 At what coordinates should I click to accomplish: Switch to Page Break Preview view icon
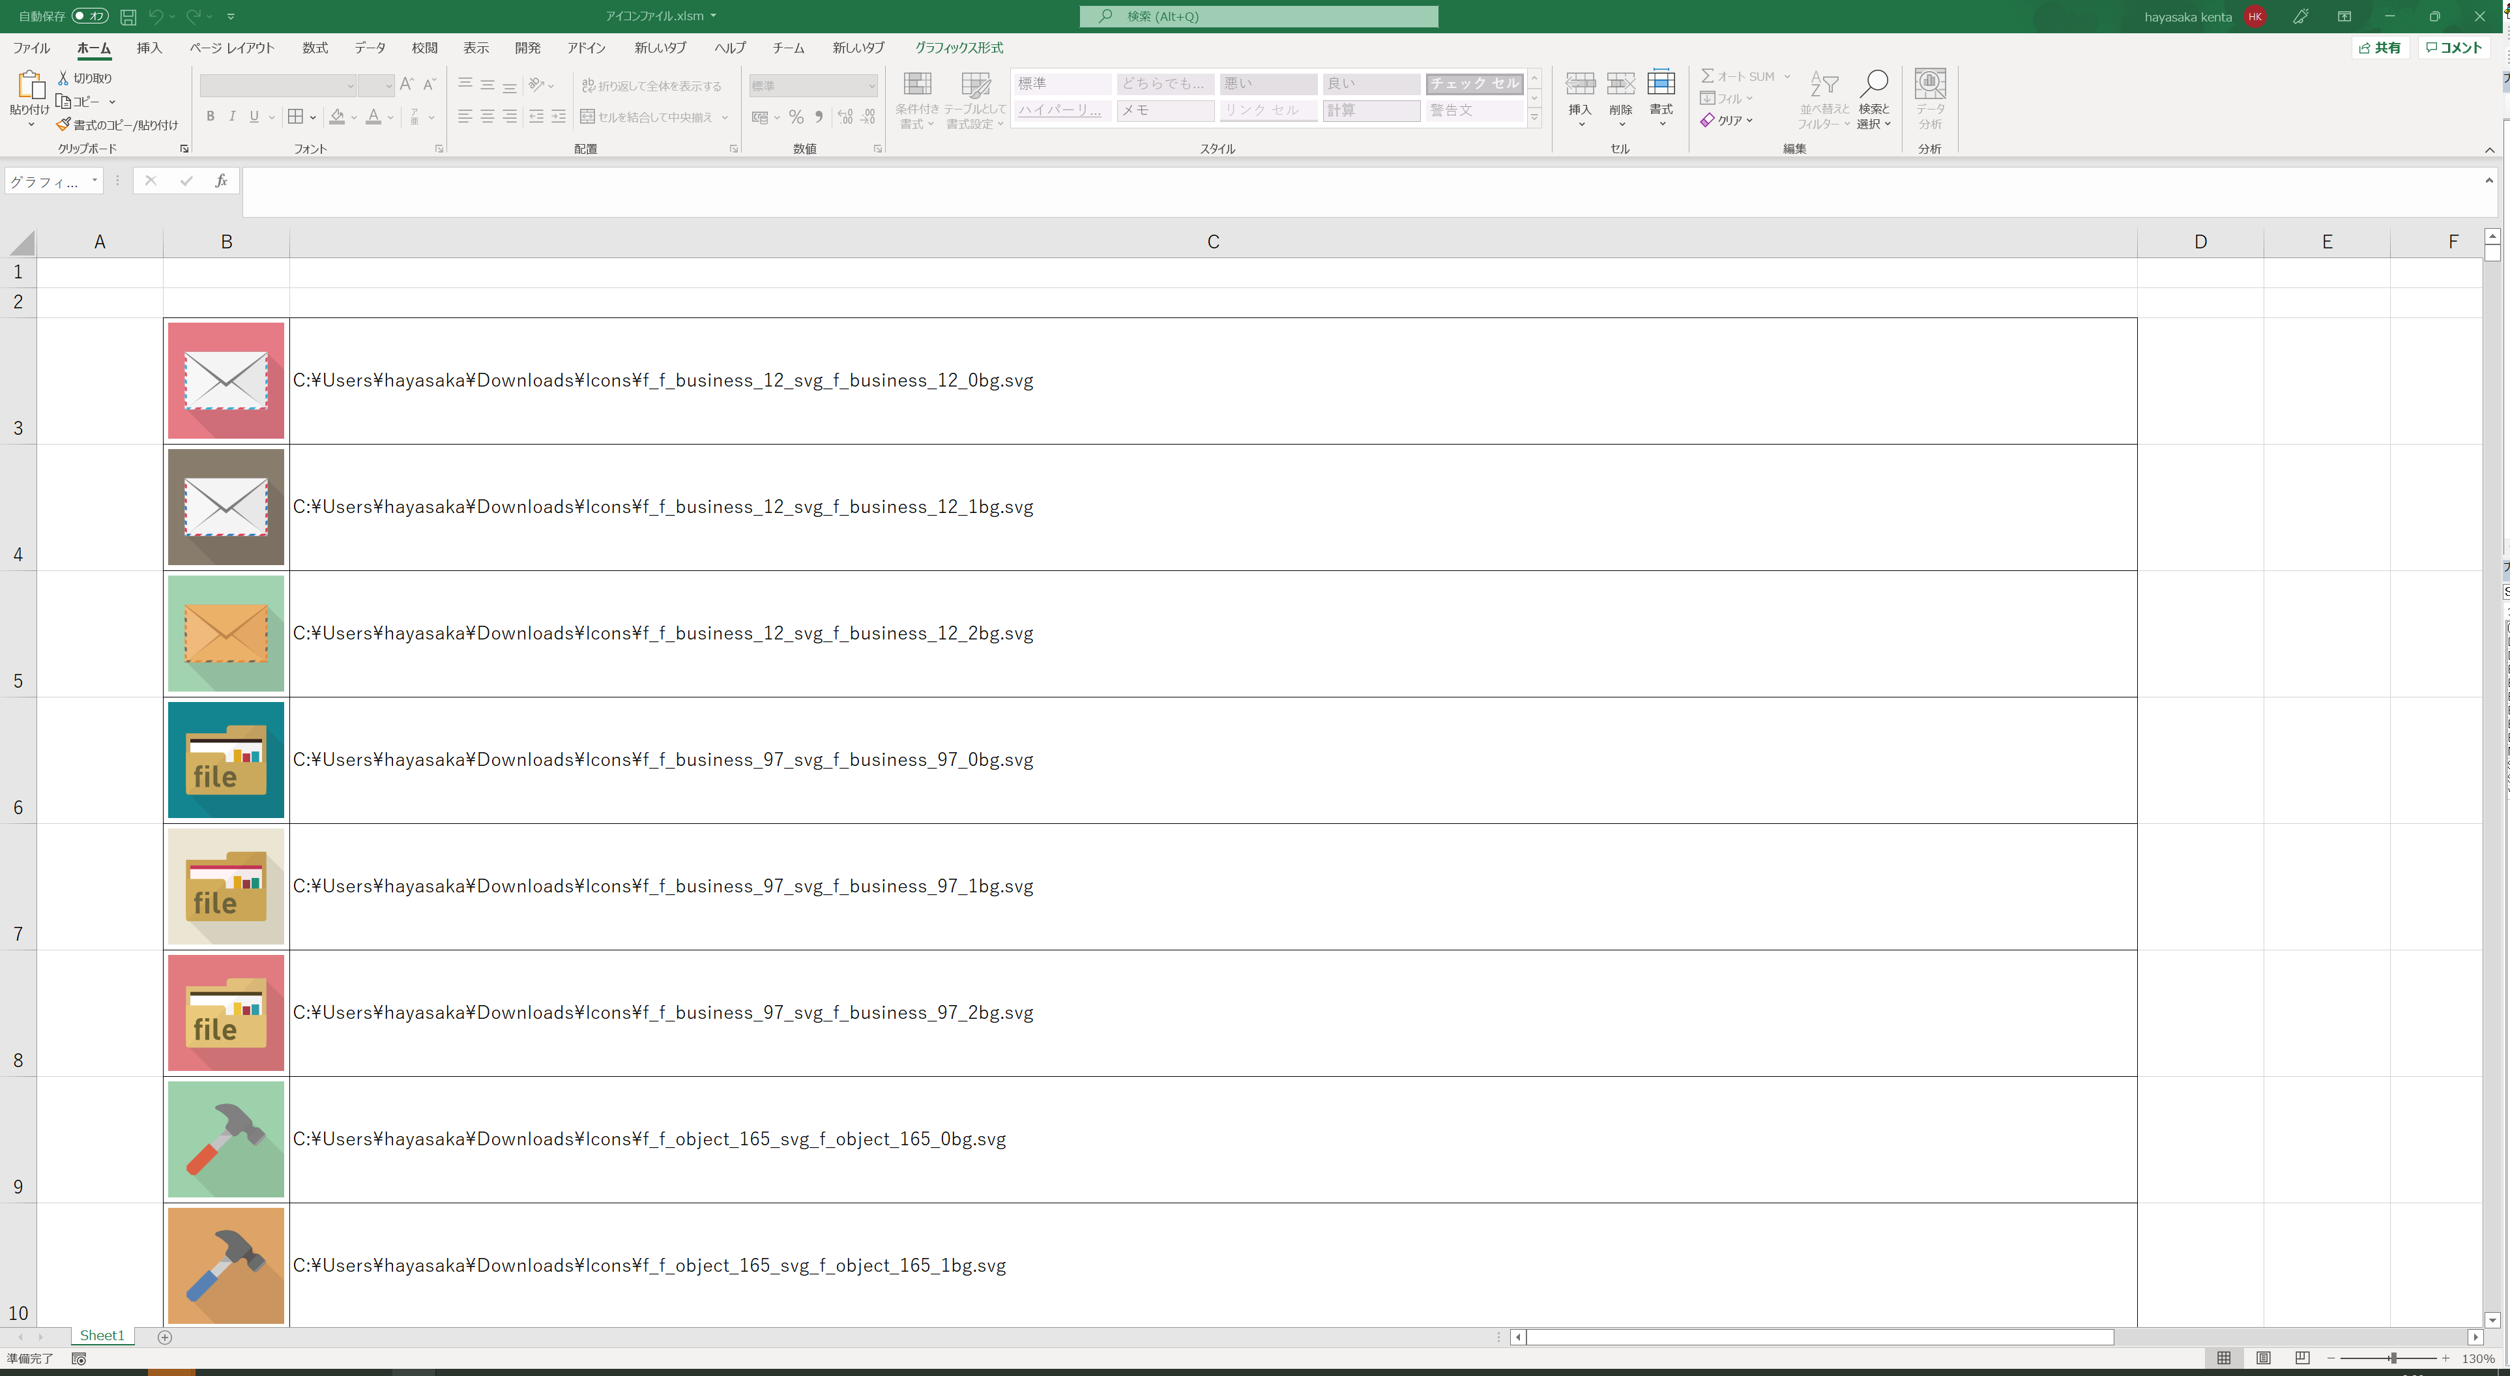pos(2301,1358)
